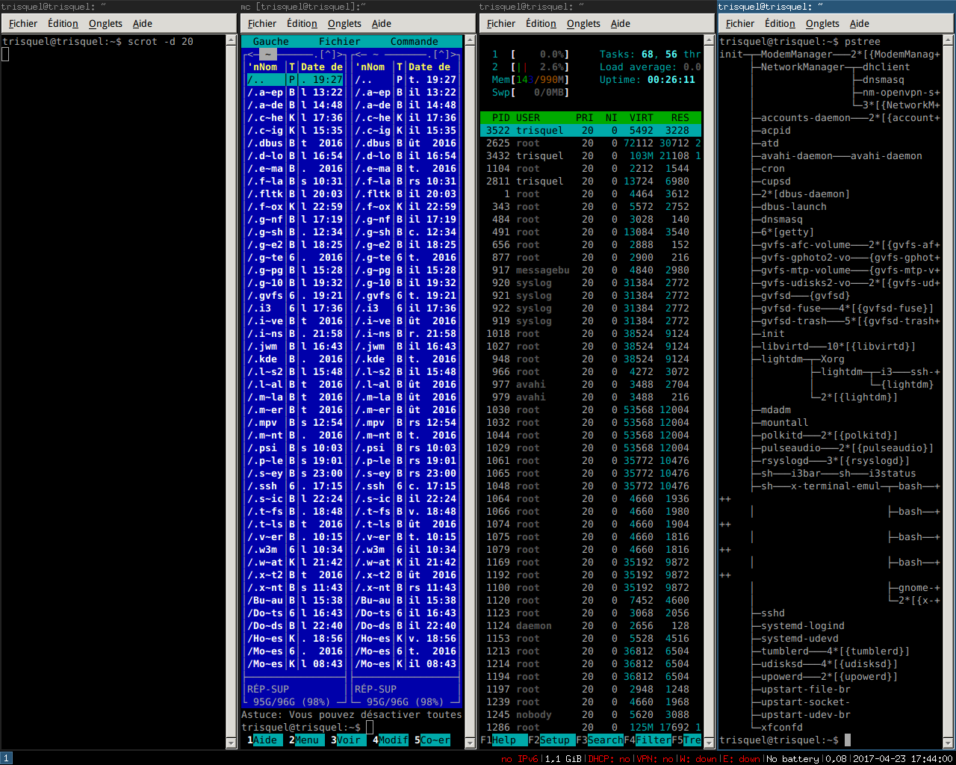Click the 2 Menu function key in mc
956x765 pixels.
[307, 740]
